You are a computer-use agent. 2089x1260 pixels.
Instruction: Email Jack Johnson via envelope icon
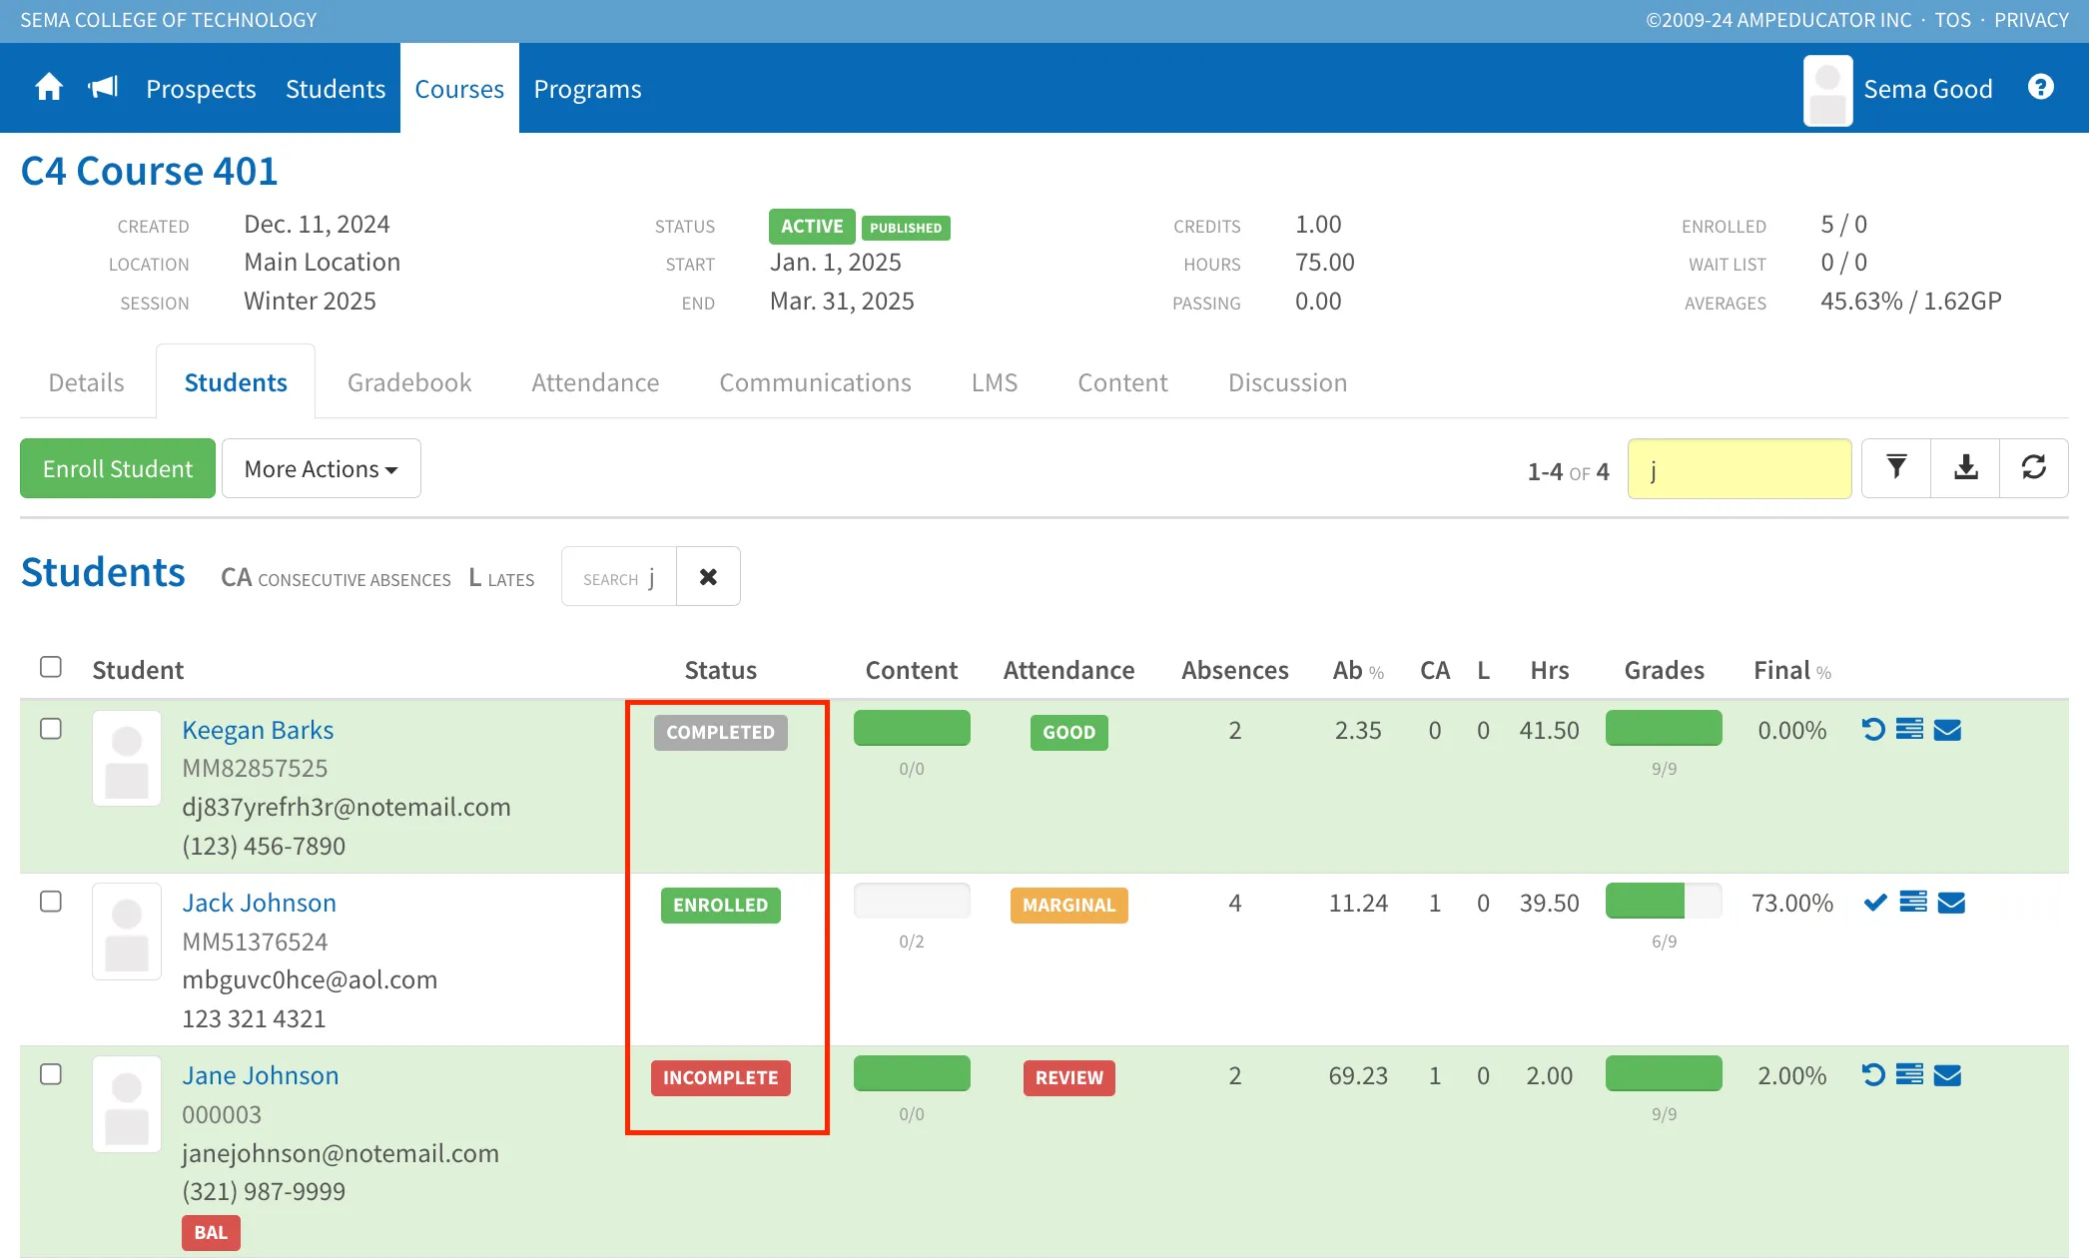click(x=1951, y=903)
